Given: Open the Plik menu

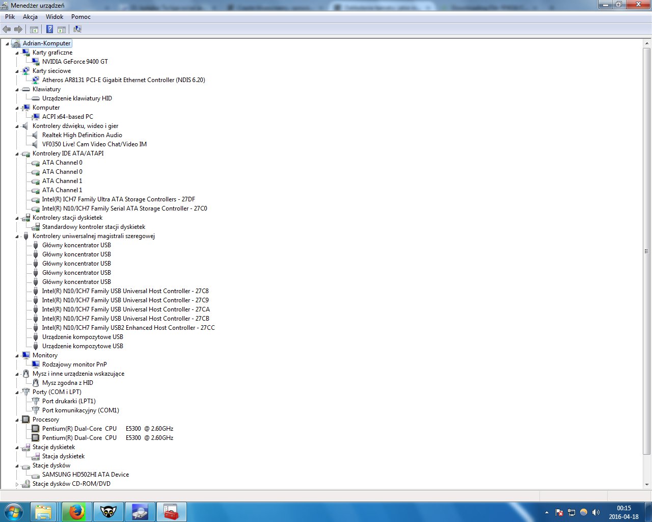Looking at the screenshot, I should [x=10, y=17].
